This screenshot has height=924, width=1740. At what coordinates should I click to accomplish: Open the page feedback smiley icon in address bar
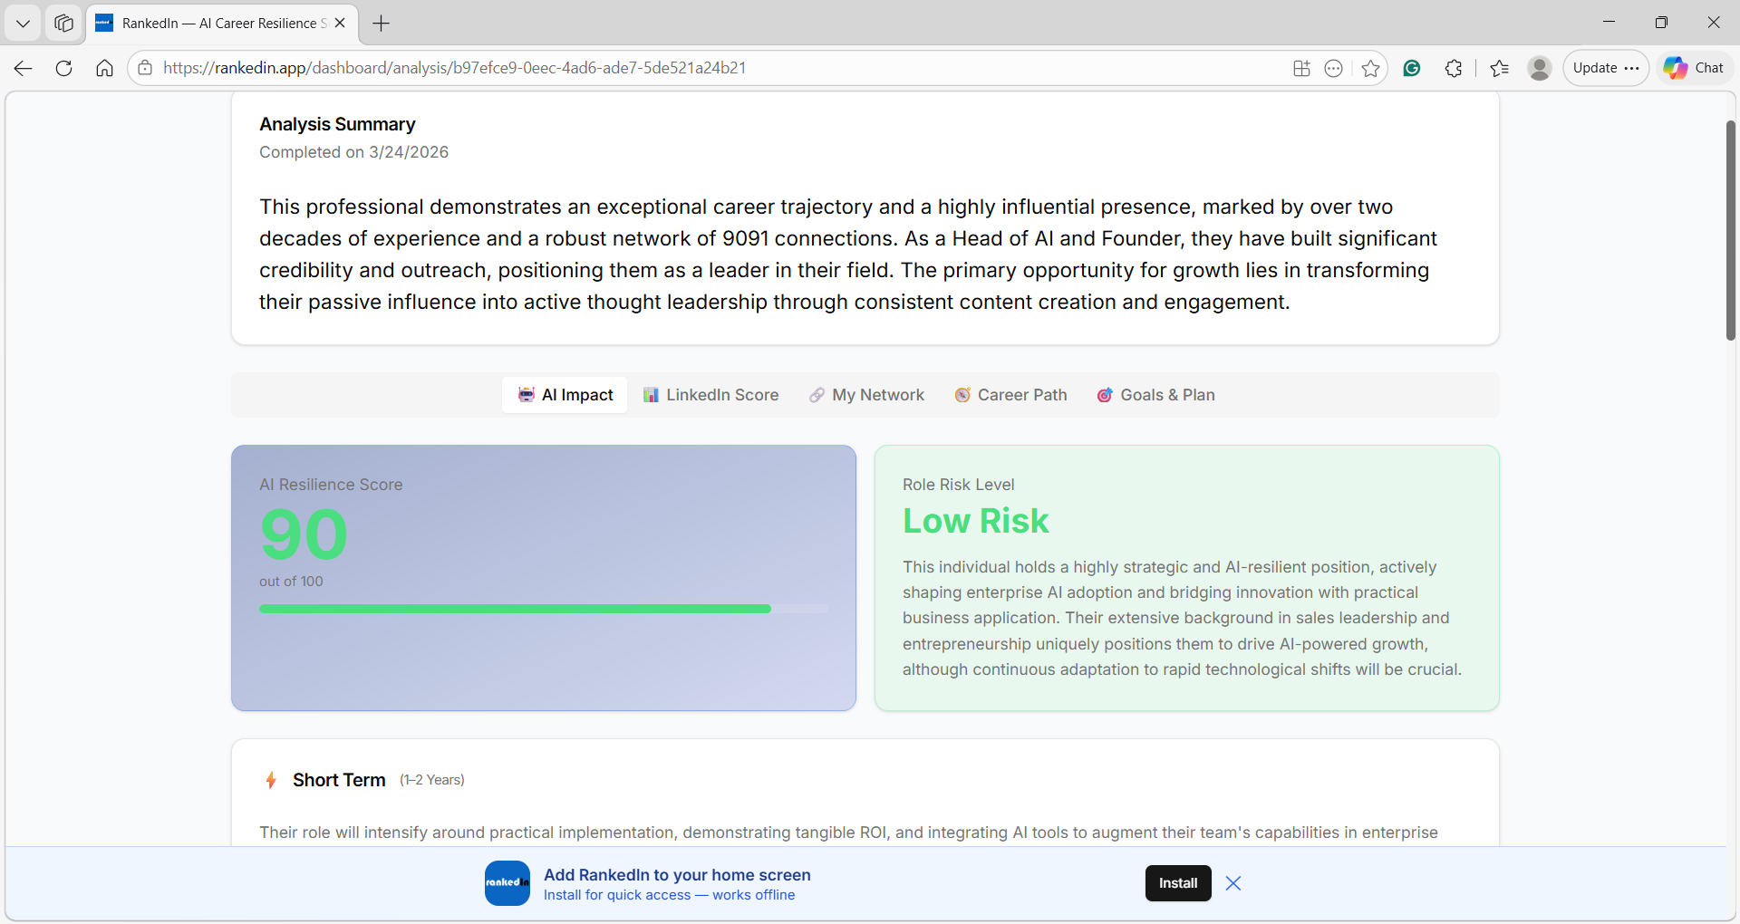1333,68
